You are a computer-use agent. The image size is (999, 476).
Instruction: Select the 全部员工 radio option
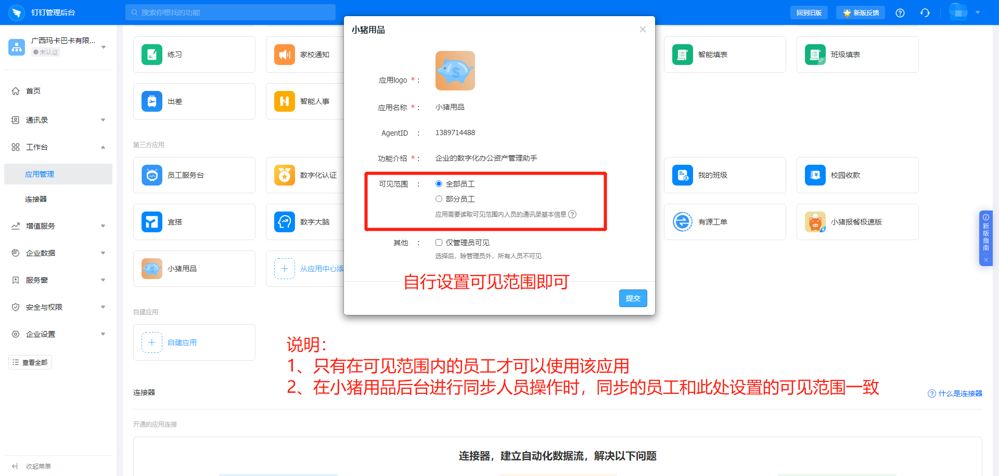click(439, 184)
